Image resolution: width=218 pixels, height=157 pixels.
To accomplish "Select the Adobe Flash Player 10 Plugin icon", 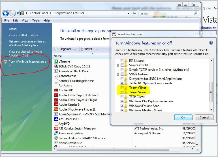I will [56, 100].
